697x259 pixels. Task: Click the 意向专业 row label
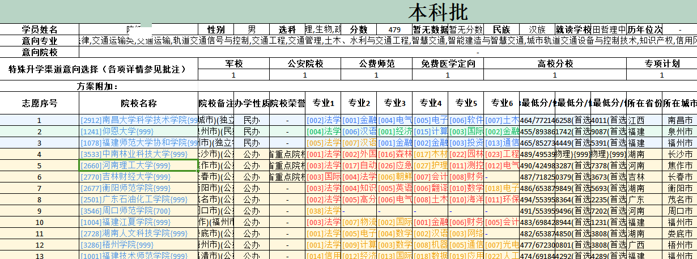[x=40, y=41]
